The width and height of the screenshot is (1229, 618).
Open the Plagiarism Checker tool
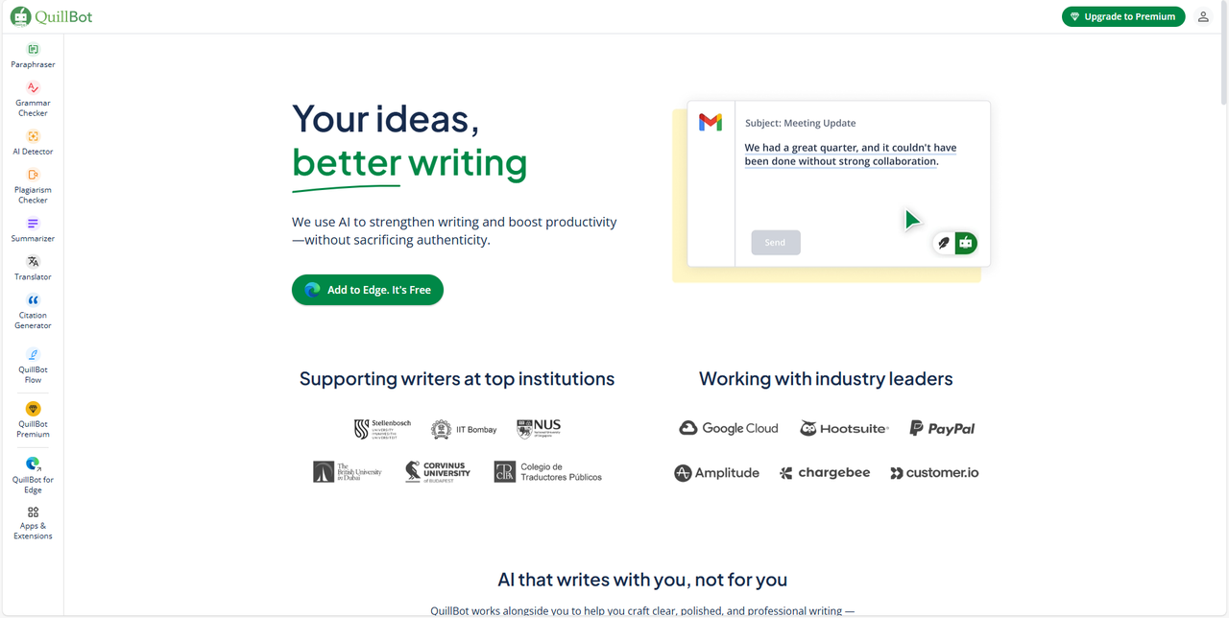(x=33, y=187)
